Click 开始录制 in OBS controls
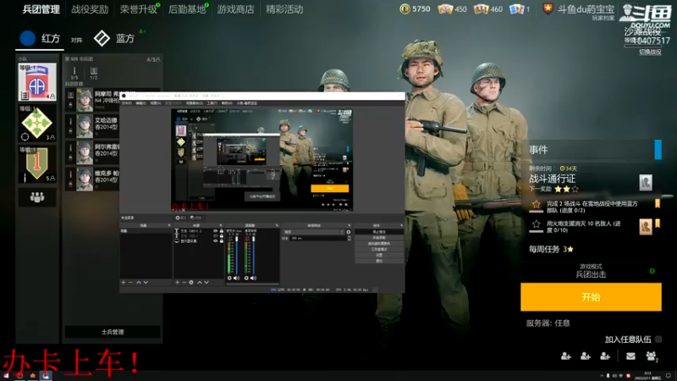 [x=379, y=238]
